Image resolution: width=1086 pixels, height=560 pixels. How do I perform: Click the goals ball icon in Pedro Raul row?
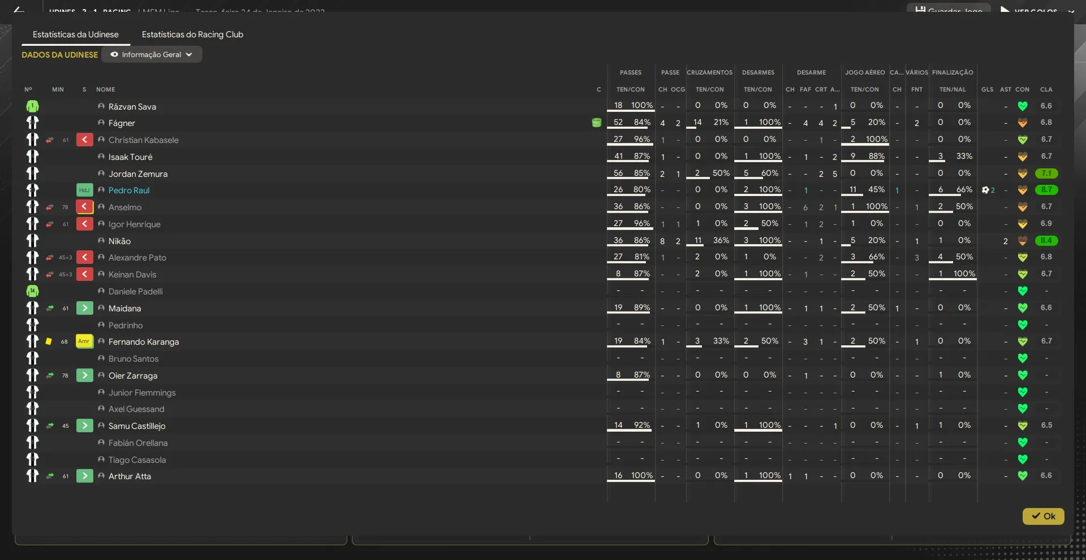click(x=985, y=190)
